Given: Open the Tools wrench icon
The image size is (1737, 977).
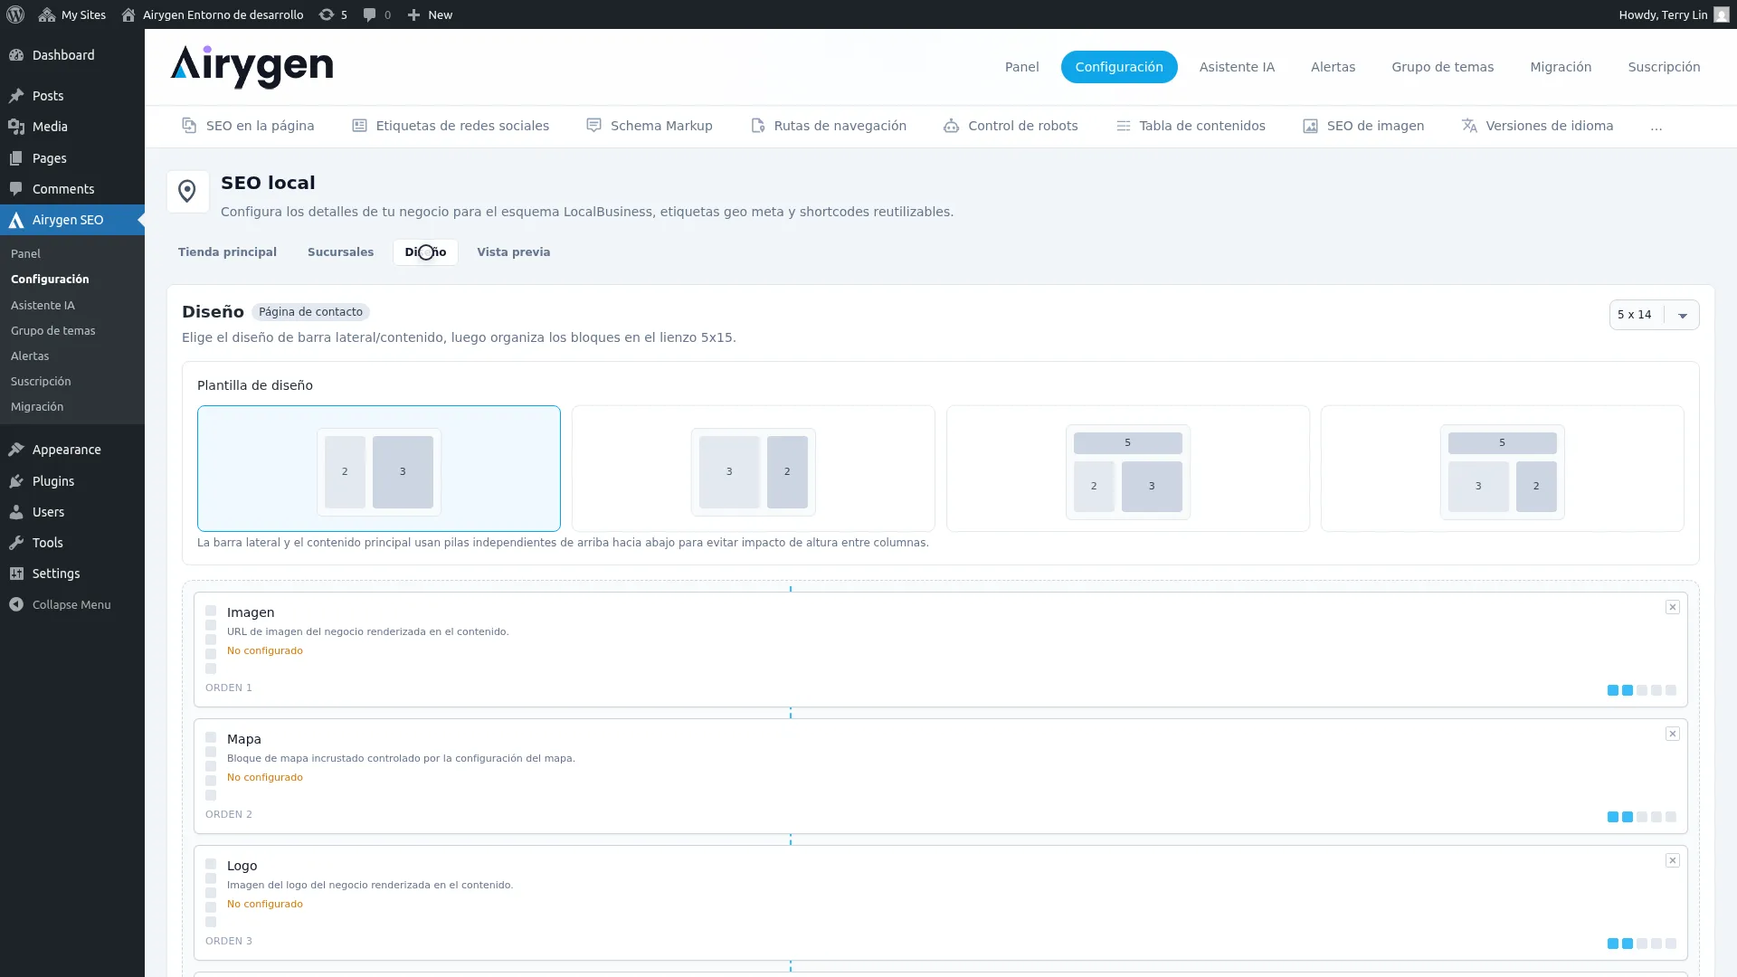Looking at the screenshot, I should [x=16, y=543].
